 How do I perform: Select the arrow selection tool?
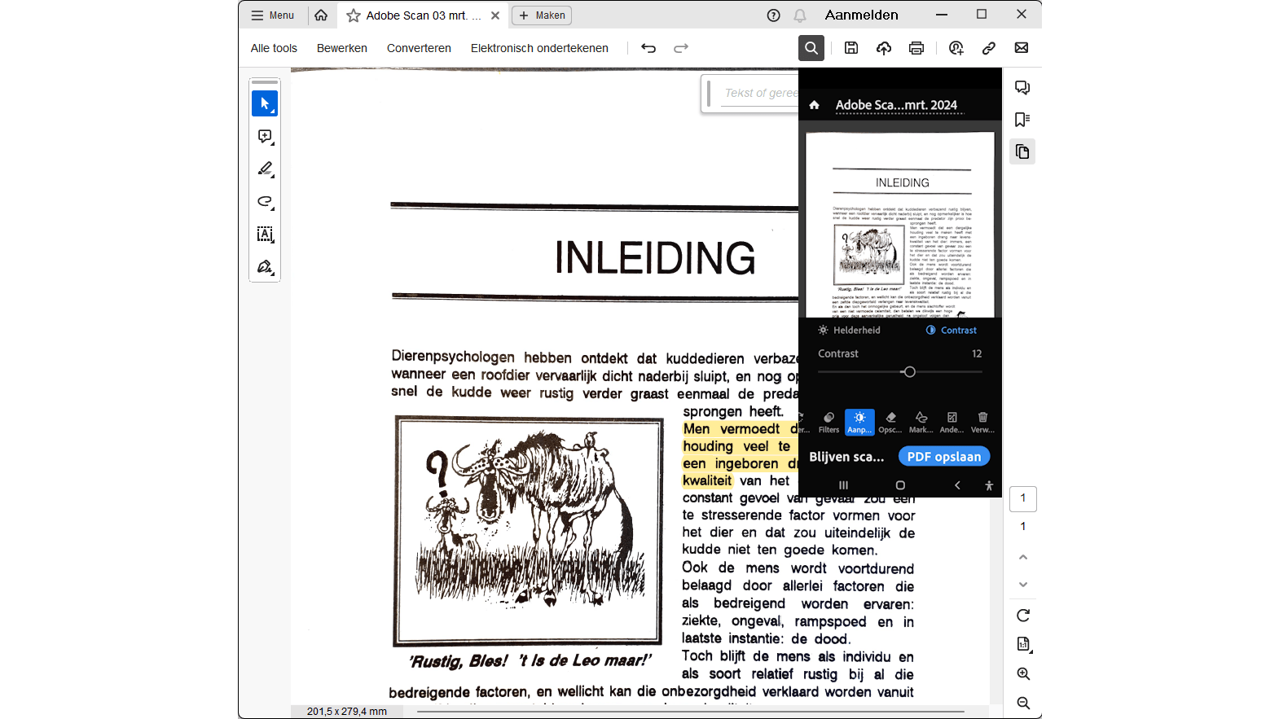click(x=265, y=103)
